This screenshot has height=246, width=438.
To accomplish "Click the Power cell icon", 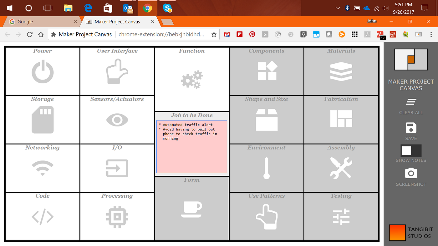I will [x=43, y=71].
